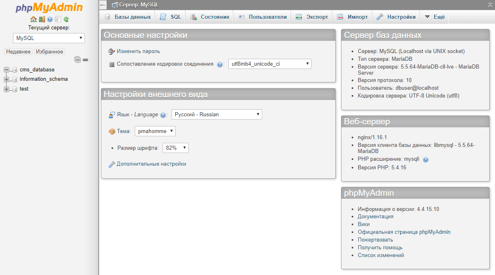Click help icon next to PHP расширение mysqli
Viewport: 495px width, 275px height.
[x=426, y=160]
